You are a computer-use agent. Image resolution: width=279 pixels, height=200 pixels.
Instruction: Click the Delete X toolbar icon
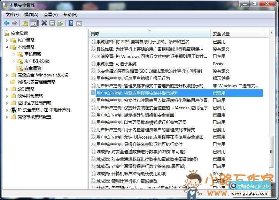[44, 23]
